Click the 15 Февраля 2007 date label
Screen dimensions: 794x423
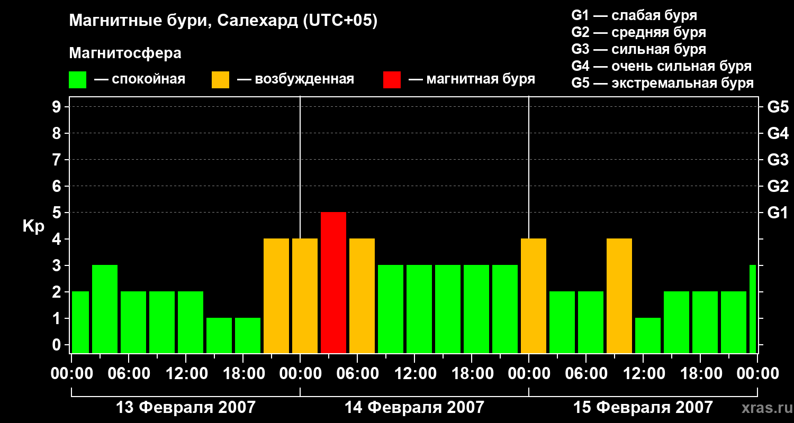click(643, 408)
